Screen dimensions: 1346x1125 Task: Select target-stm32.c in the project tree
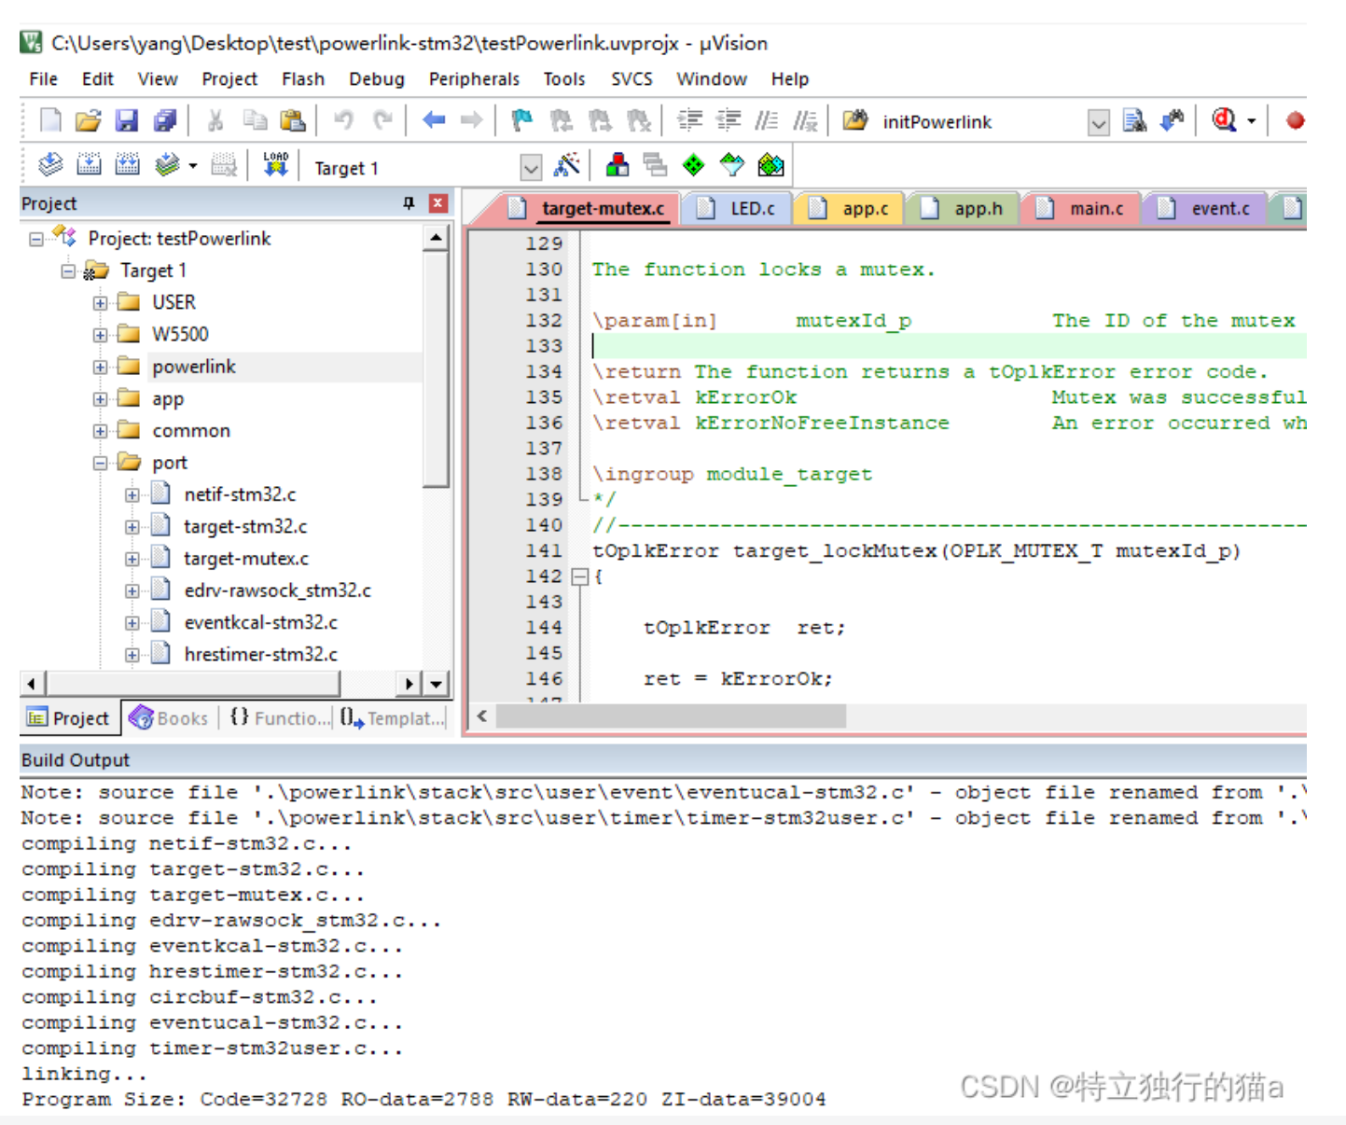click(x=245, y=527)
